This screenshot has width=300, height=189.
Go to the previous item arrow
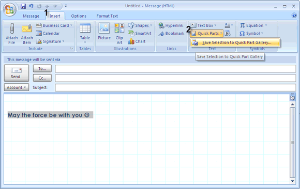tap(47, 6)
